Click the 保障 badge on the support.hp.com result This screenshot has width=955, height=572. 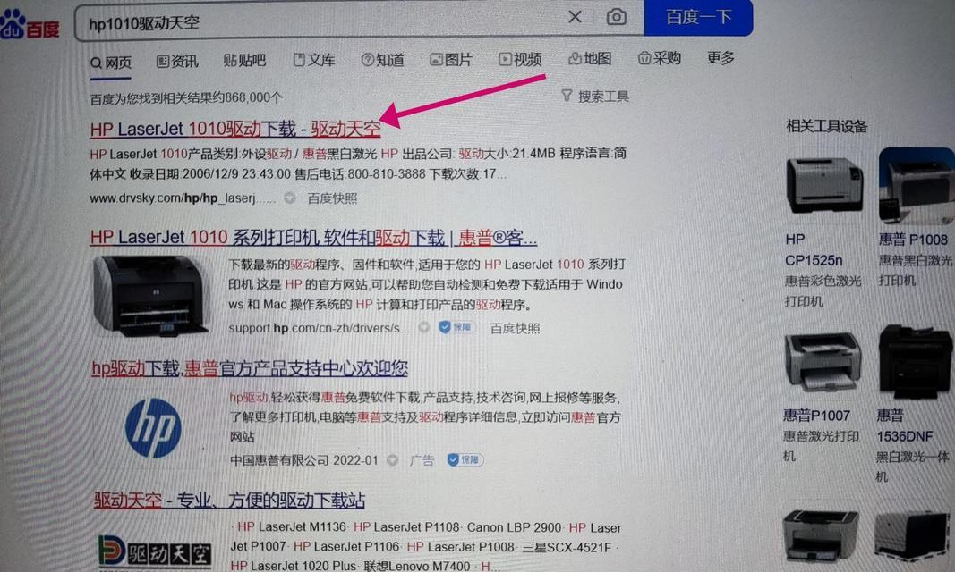pos(456,327)
